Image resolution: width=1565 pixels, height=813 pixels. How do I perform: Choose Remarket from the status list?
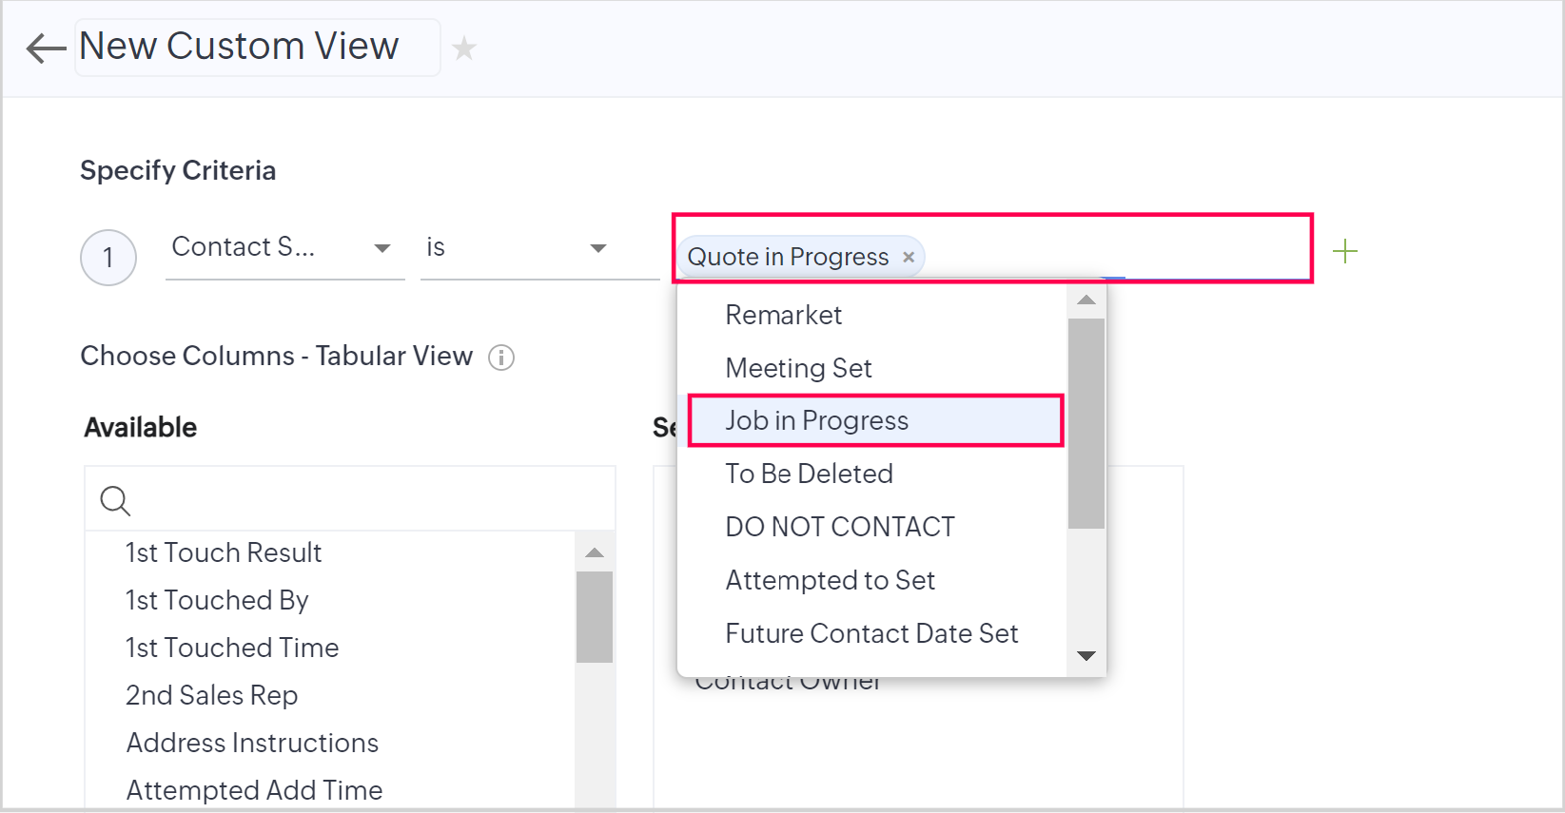pyautogui.click(x=783, y=315)
